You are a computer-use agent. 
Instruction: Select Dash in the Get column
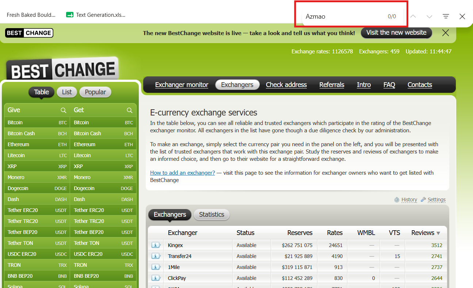pos(103,199)
